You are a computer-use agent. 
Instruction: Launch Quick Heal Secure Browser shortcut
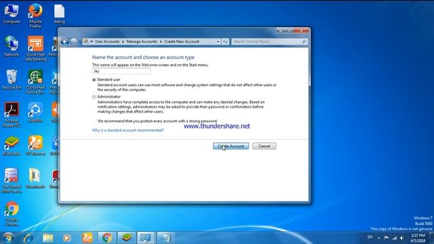(x=35, y=82)
